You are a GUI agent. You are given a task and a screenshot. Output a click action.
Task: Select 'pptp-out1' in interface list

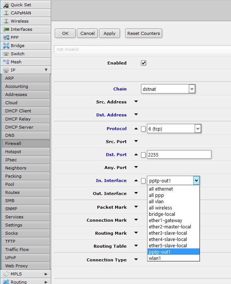pos(174,252)
